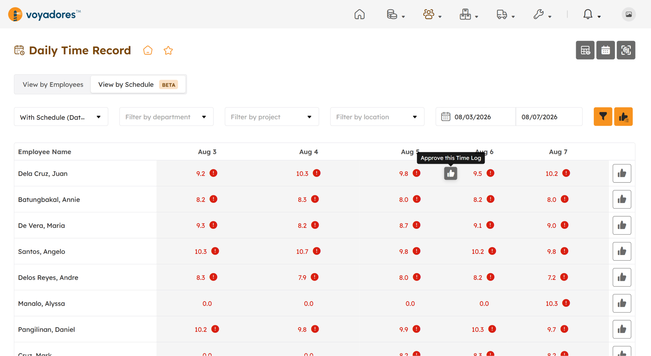The height and width of the screenshot is (356, 651).
Task: Open the table schedule view button
Action: pos(585,50)
